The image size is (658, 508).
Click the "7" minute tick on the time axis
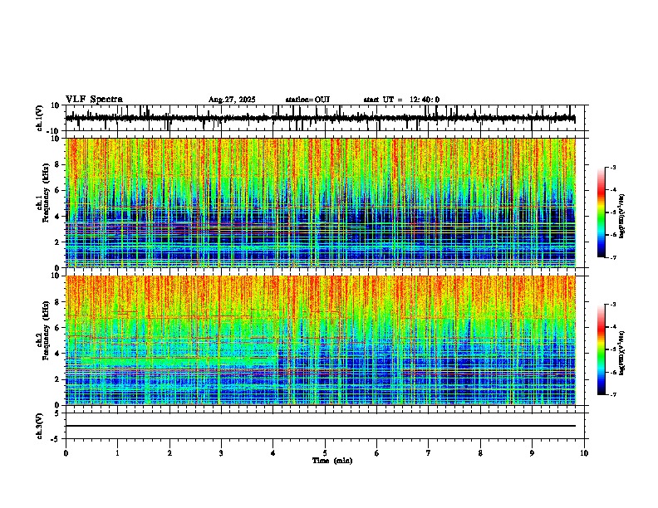pyautogui.click(x=429, y=453)
